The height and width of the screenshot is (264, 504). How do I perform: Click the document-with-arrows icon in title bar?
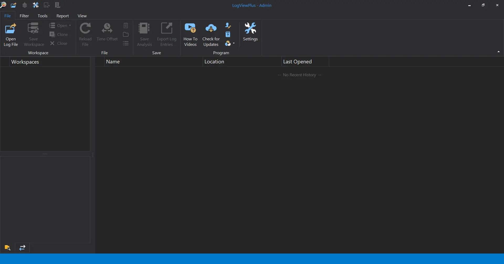(47, 5)
